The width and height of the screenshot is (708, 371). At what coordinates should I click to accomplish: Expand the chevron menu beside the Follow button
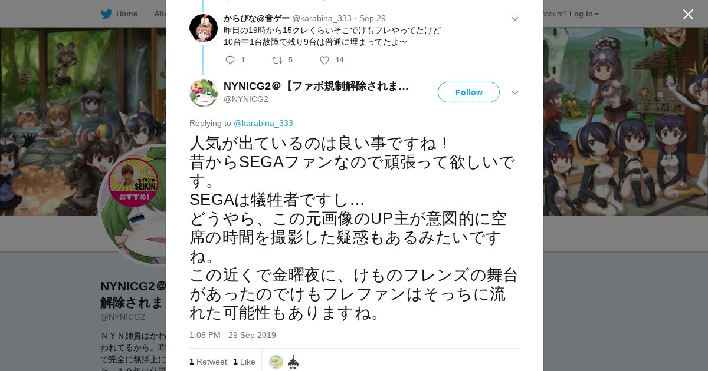[514, 92]
